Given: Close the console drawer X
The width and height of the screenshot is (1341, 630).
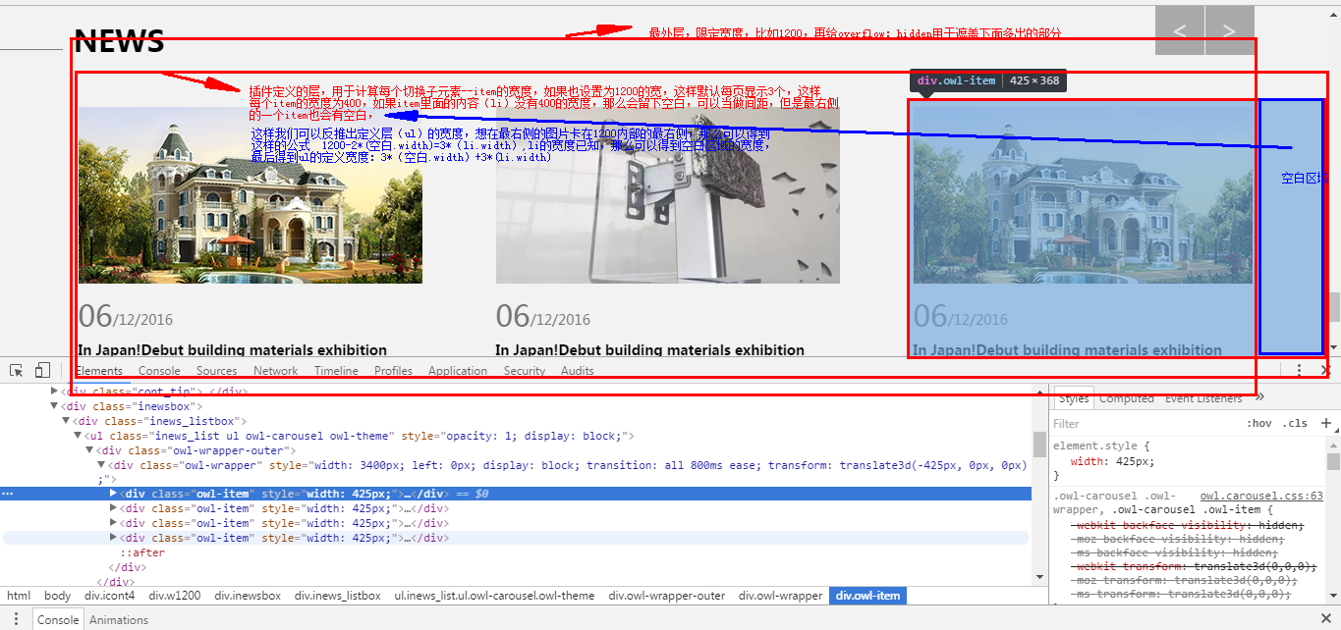Looking at the screenshot, I should click(x=1325, y=619).
